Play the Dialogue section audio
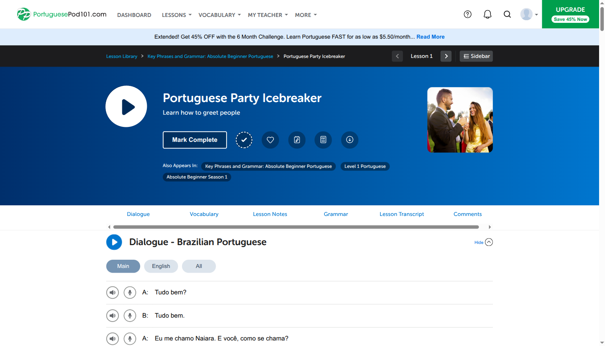Screen dimensions: 605x346 (114, 242)
